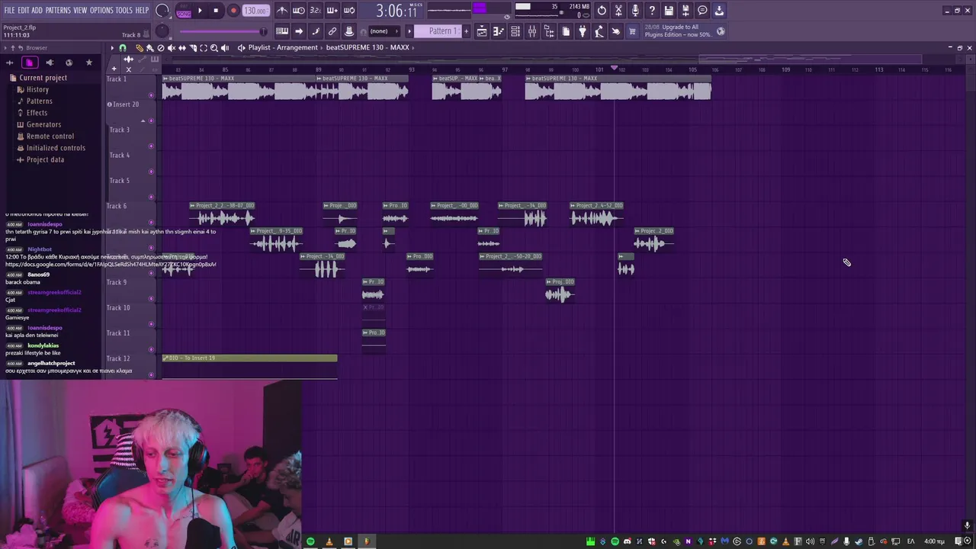Viewport: 976px width, 549px height.
Task: Open the PATTERNS menu
Action: (58, 10)
